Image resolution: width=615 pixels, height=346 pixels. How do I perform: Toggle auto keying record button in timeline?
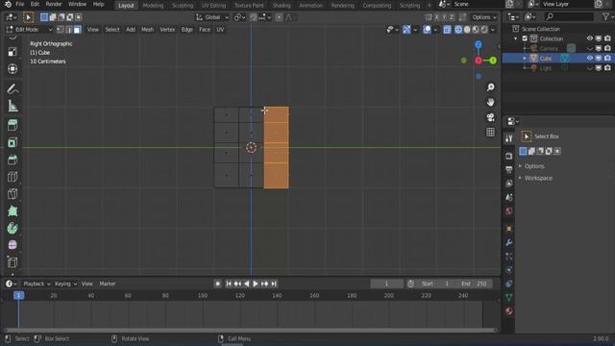point(218,284)
